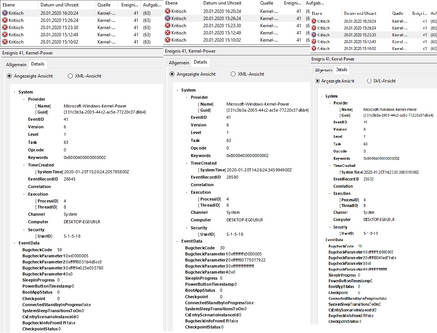
Task: Click SystemTime value 2020-01-20T14:26:24.545994900Z
Action: 259,170
